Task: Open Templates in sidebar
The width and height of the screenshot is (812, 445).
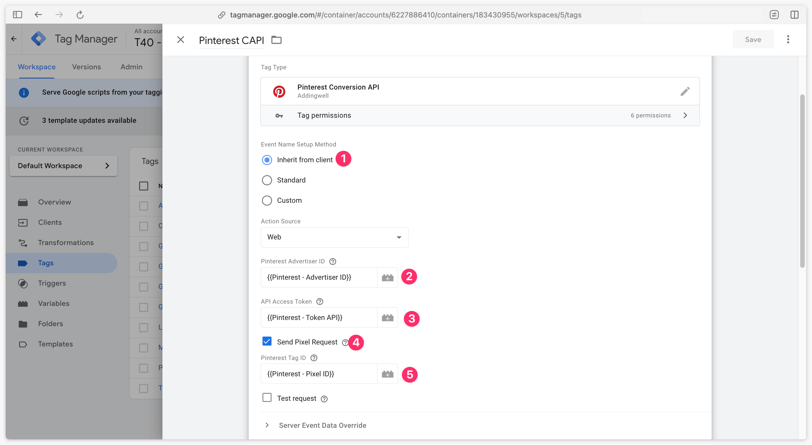Action: [55, 344]
